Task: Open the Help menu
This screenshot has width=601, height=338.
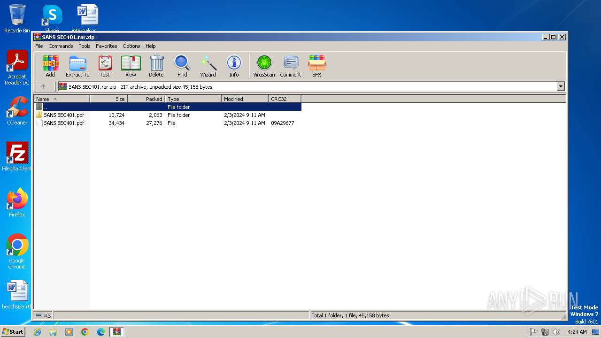Action: [x=150, y=46]
